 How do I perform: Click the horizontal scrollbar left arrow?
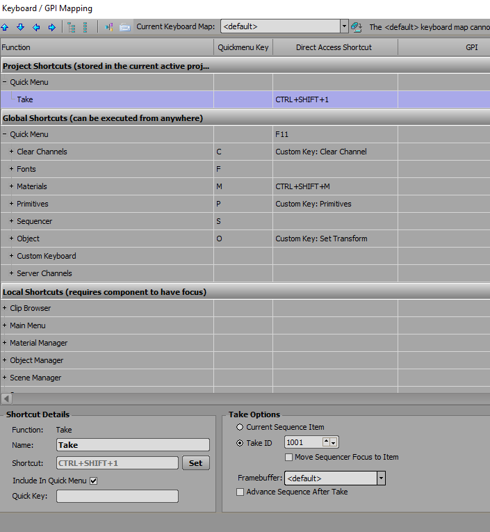[6, 399]
